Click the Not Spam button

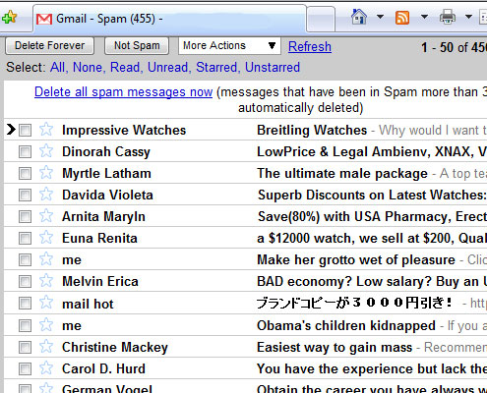click(137, 45)
